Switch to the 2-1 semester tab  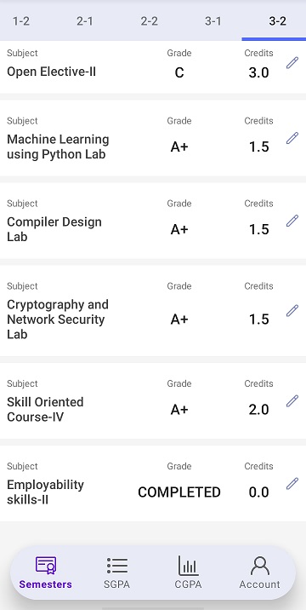pyautogui.click(x=85, y=21)
